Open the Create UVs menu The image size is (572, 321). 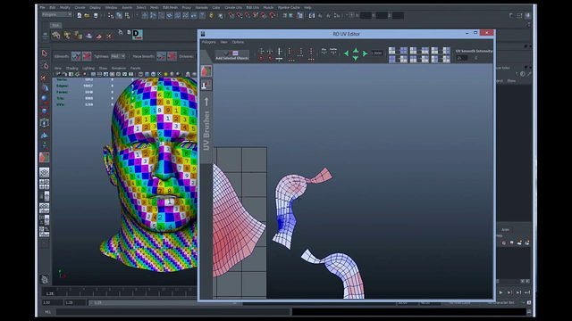(233, 7)
